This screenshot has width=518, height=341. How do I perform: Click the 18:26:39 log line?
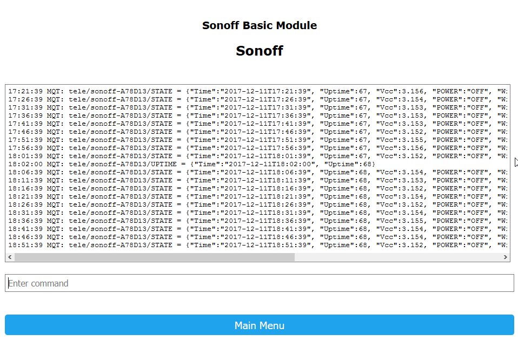[258, 204]
